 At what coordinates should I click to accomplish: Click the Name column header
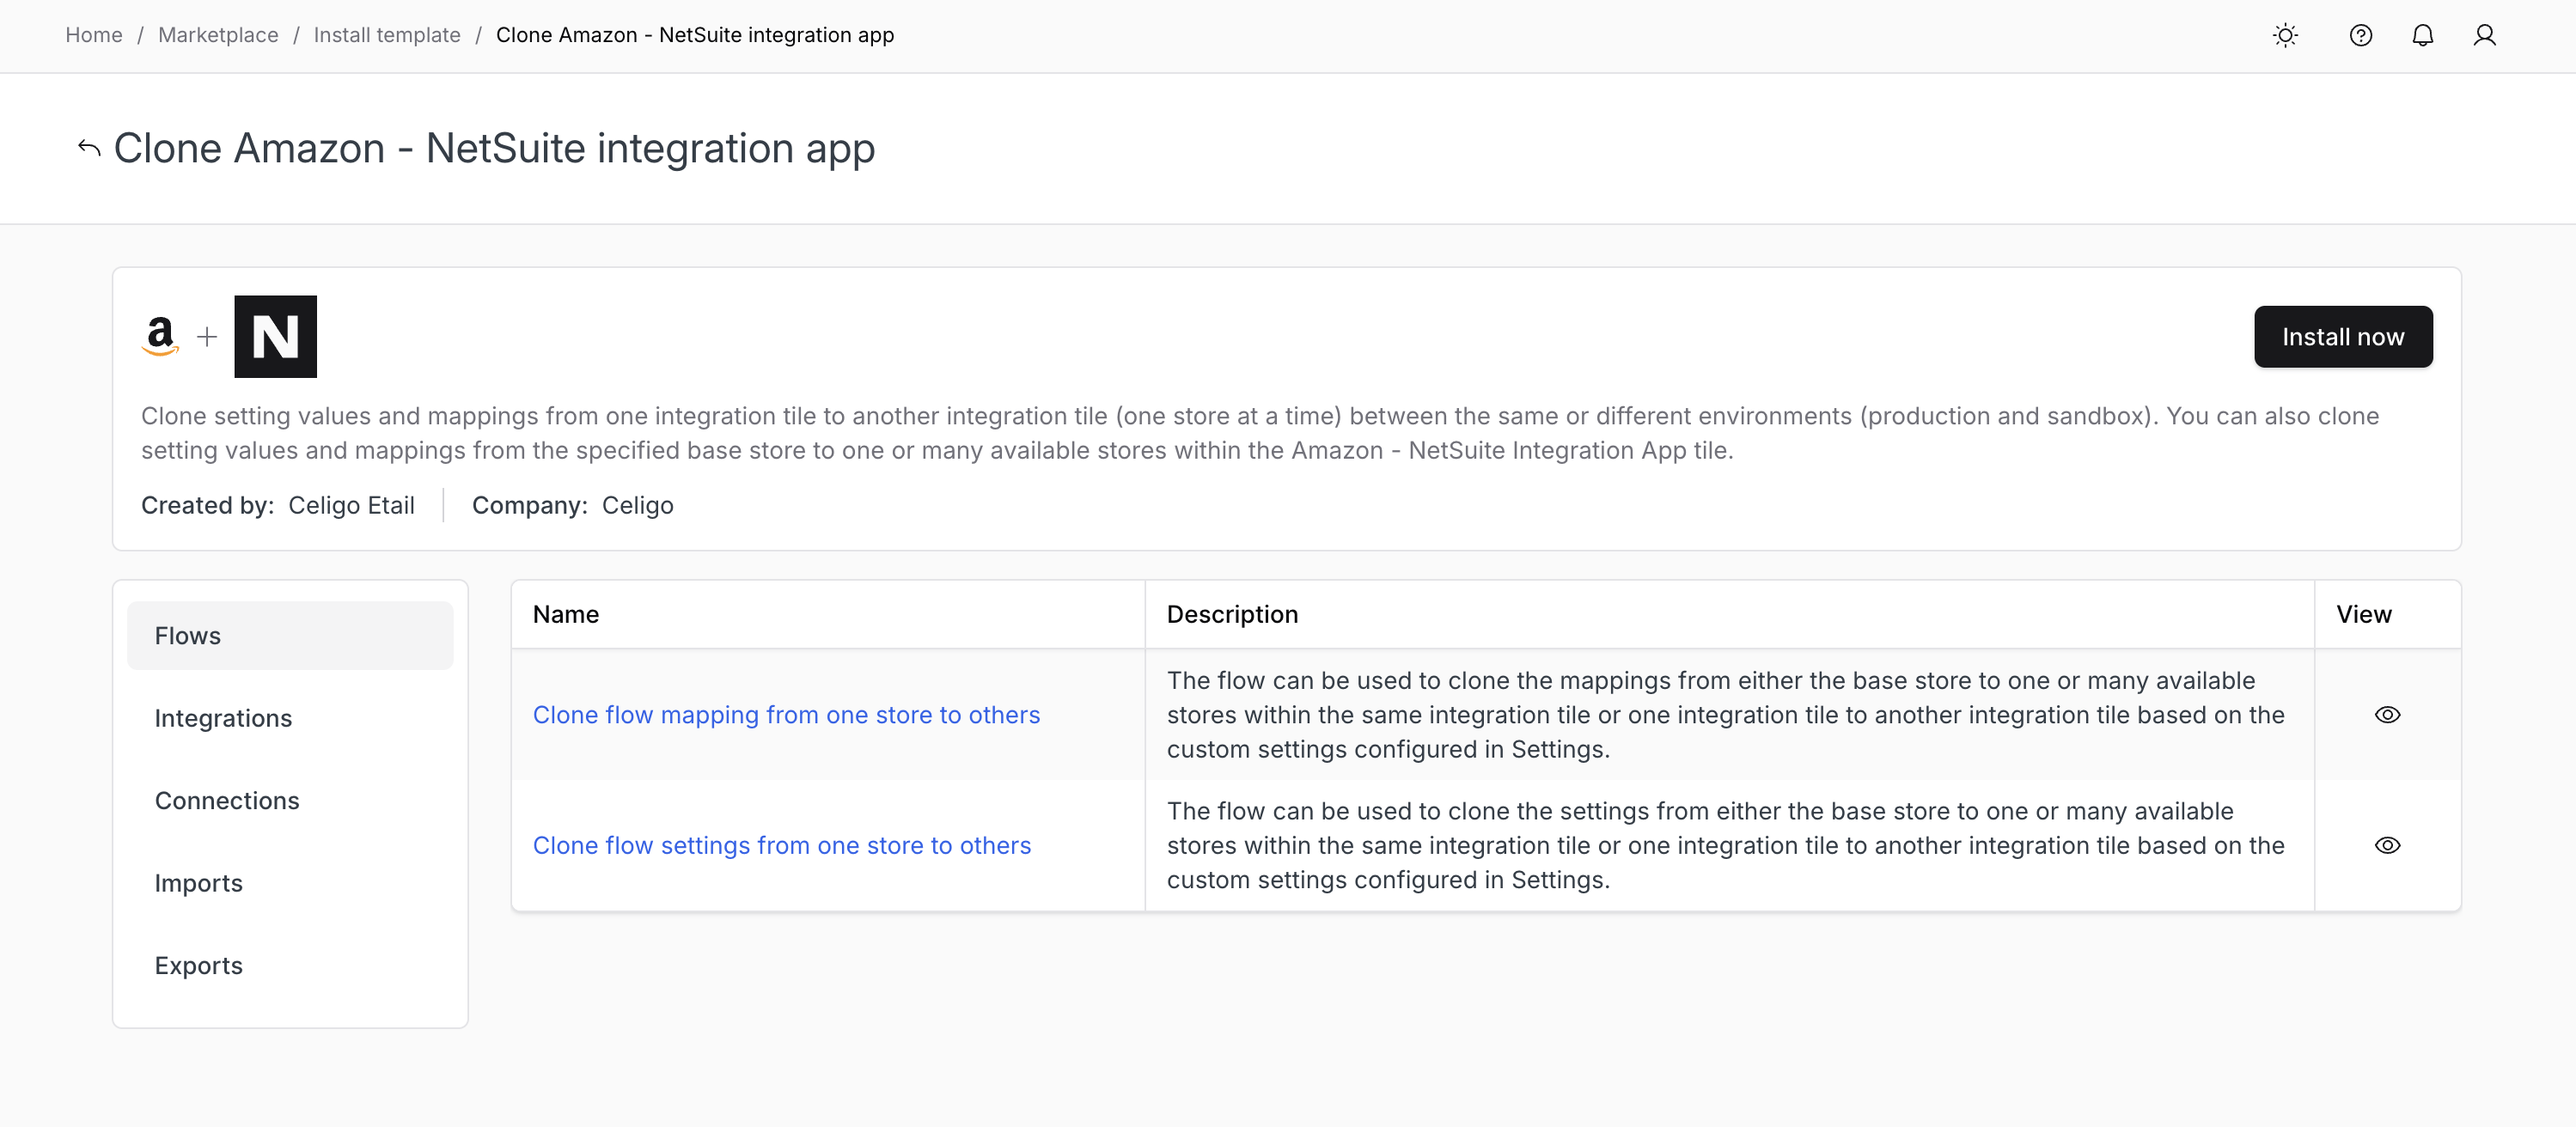point(566,614)
